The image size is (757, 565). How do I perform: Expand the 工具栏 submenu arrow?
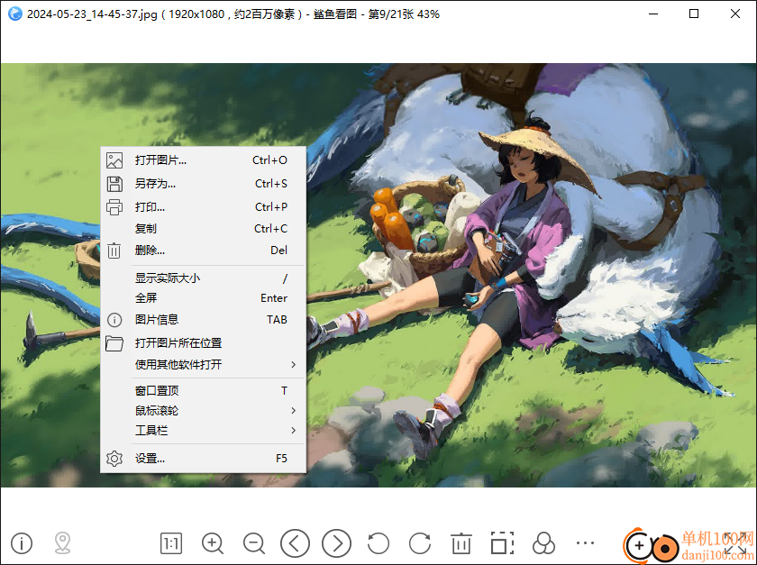tap(293, 430)
